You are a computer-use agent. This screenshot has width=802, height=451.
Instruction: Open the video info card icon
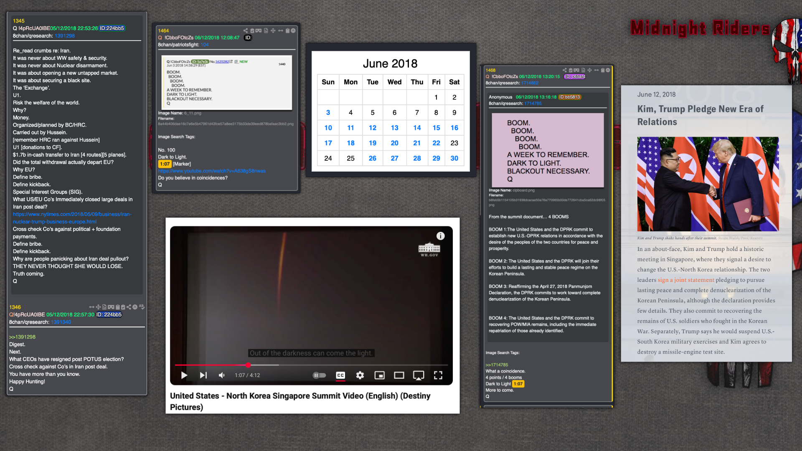click(440, 236)
